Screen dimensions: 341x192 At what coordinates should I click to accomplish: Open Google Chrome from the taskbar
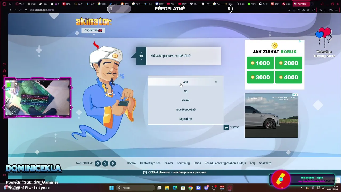point(190,188)
